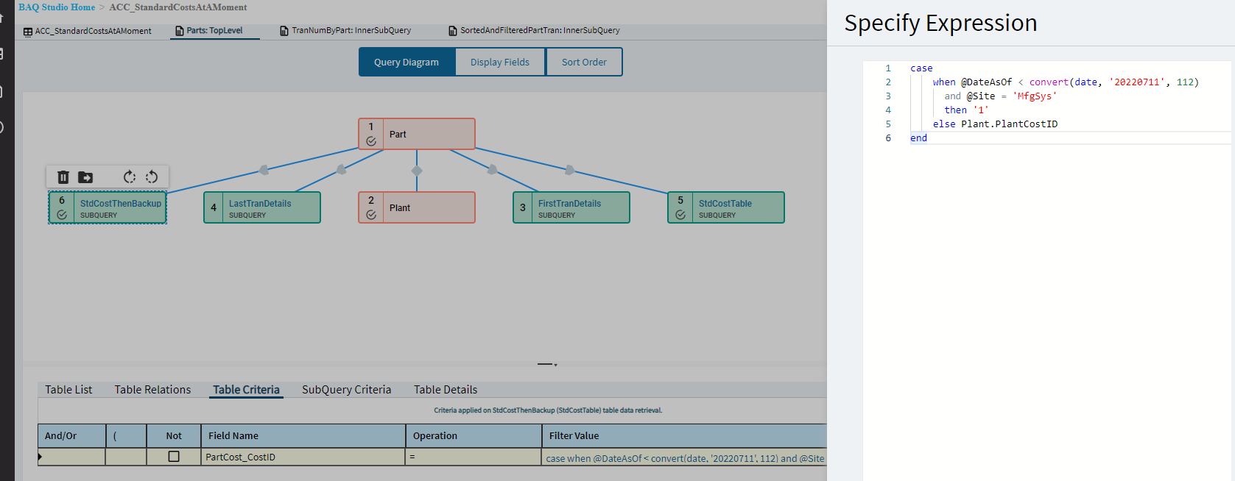The width and height of the screenshot is (1235, 481).
Task: Open the StdCostThenBackup subquery link
Action: click(x=121, y=204)
